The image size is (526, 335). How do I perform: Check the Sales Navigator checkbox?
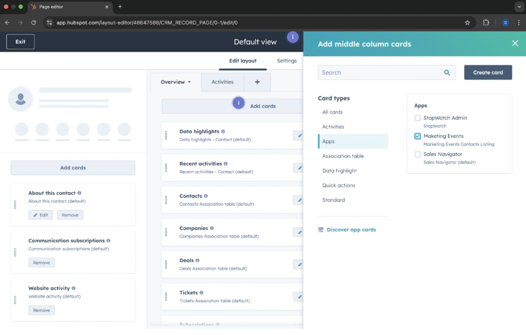click(418, 154)
